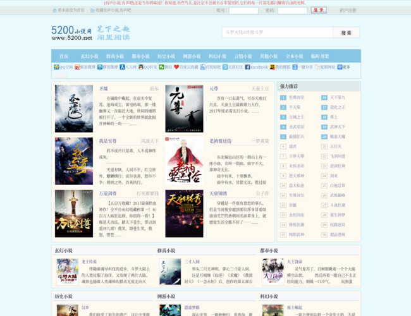Open the 我是至尊 title link

point(107,141)
